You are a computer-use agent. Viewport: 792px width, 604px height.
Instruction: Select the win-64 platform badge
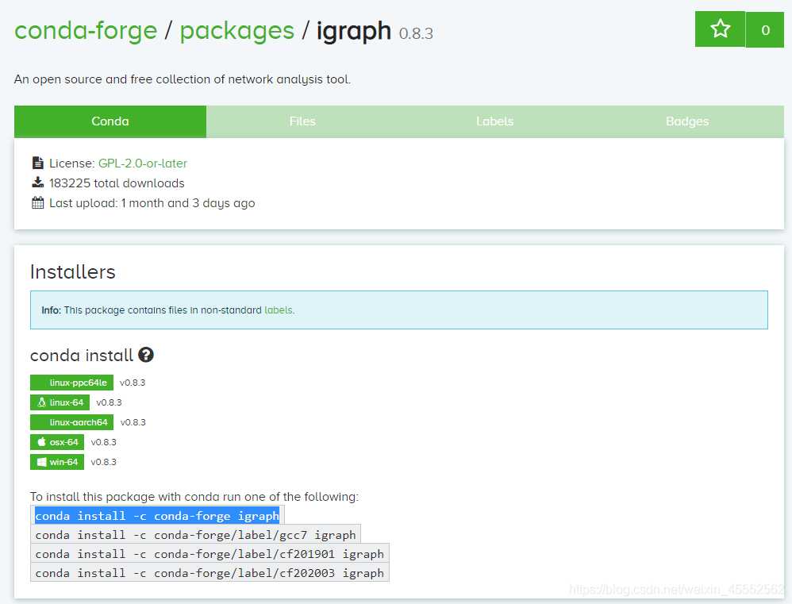tap(57, 462)
